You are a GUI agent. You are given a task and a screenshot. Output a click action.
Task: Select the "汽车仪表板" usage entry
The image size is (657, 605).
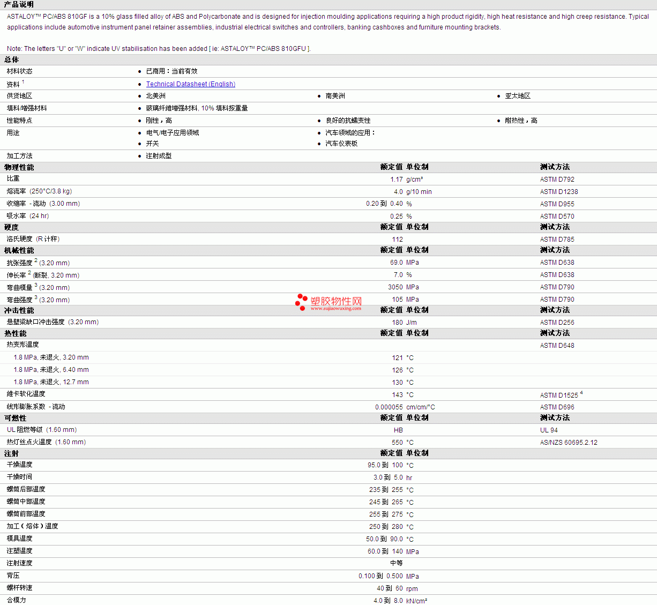click(341, 144)
